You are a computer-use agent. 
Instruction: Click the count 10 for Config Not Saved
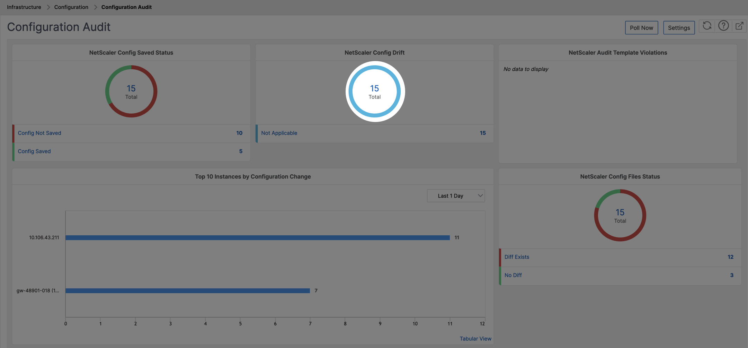point(239,133)
